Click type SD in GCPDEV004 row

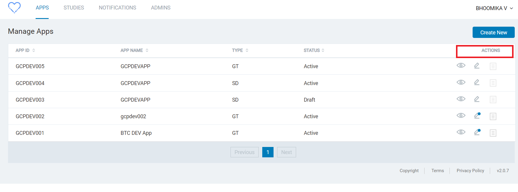(x=235, y=83)
